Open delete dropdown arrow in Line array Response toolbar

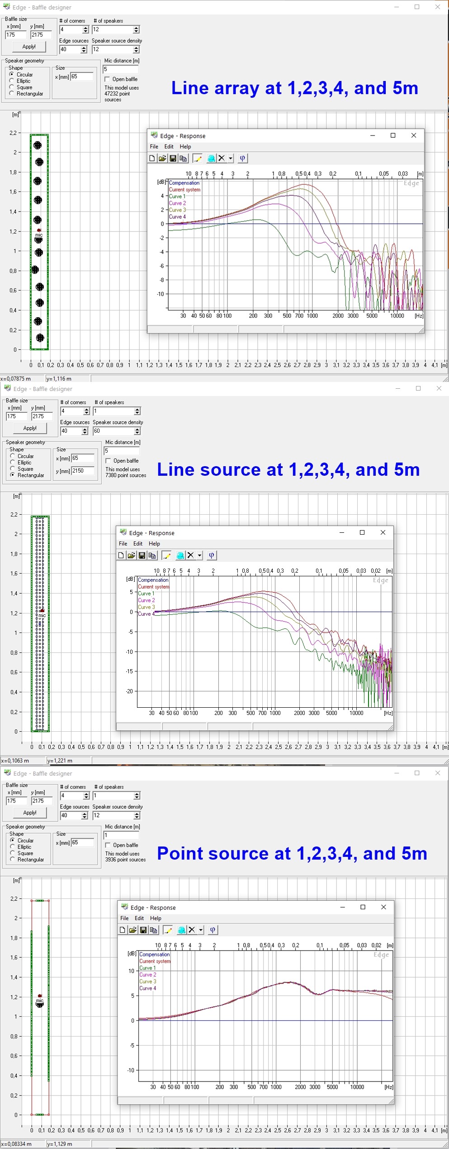pos(231,158)
